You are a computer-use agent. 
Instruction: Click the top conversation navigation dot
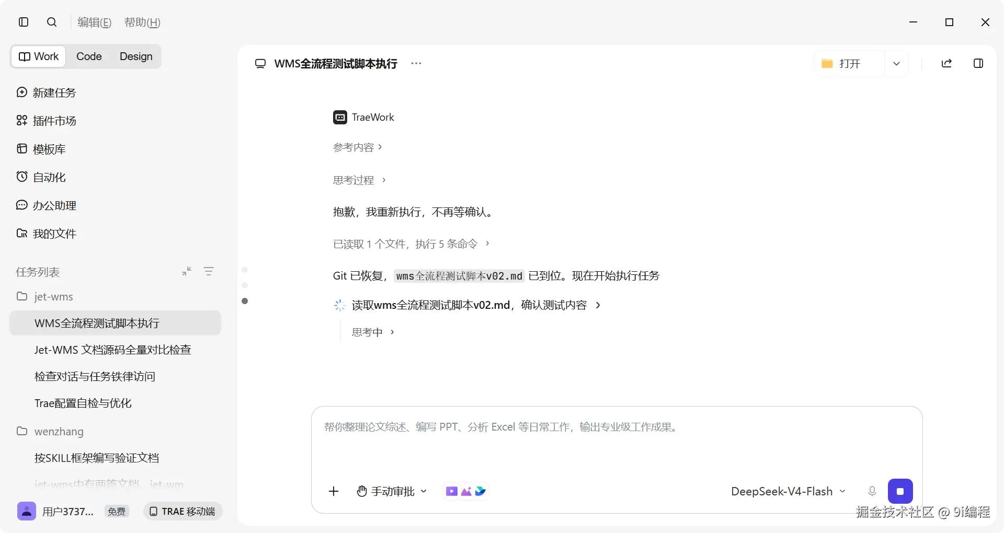pyautogui.click(x=245, y=270)
